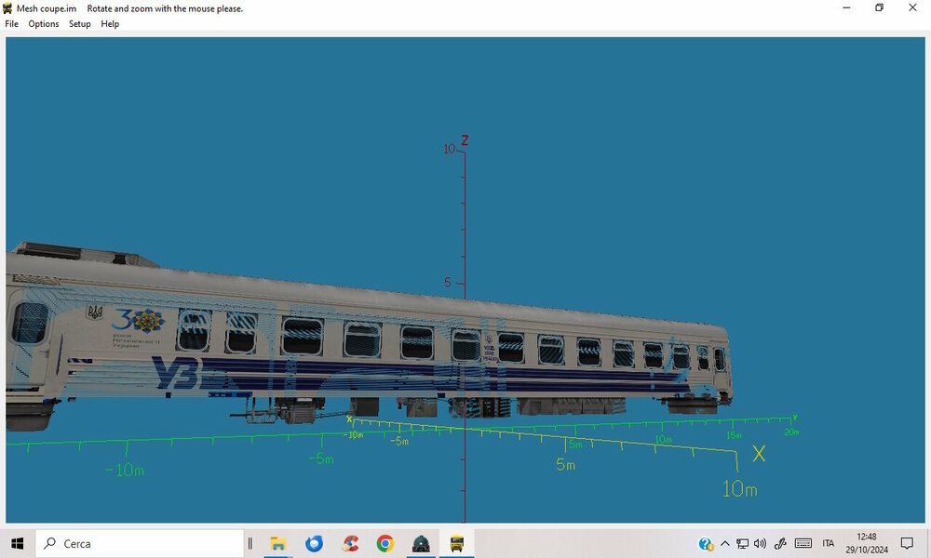Screen dimensions: 931x558
Task: Open File Explorer from the taskbar
Action: (x=277, y=543)
